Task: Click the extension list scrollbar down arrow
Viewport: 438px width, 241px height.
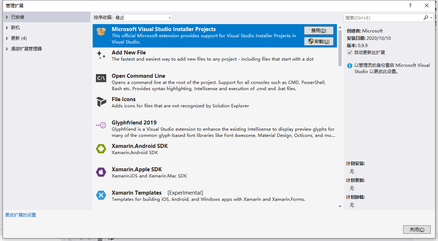Action: pos(340,206)
